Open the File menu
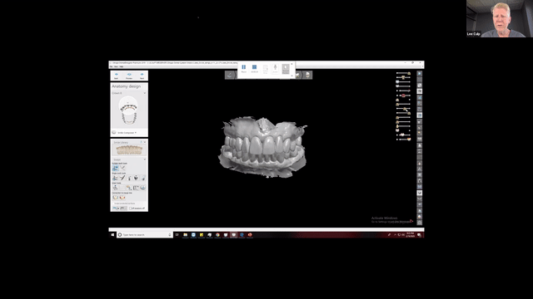Image resolution: width=533 pixels, height=299 pixels. tap(111, 66)
